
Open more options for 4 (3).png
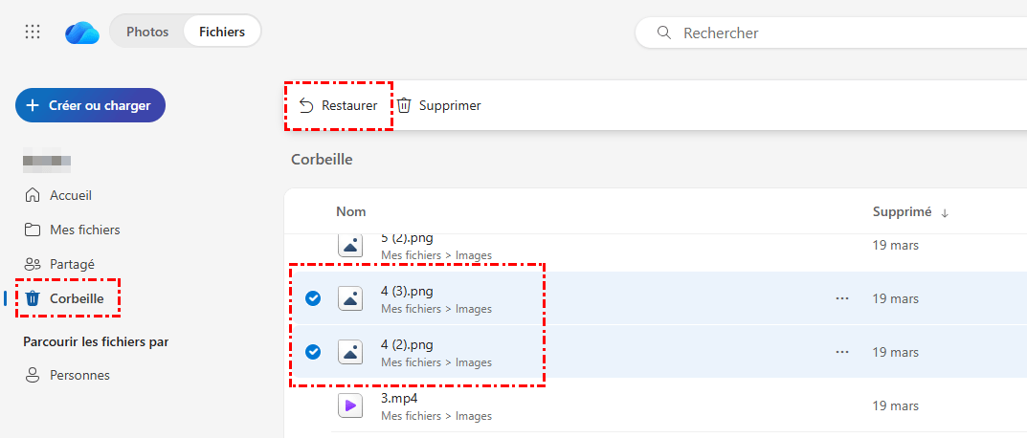pyautogui.click(x=842, y=298)
